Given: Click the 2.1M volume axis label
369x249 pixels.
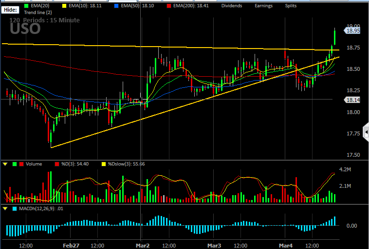Looking at the screenshot, I should click(x=345, y=186).
